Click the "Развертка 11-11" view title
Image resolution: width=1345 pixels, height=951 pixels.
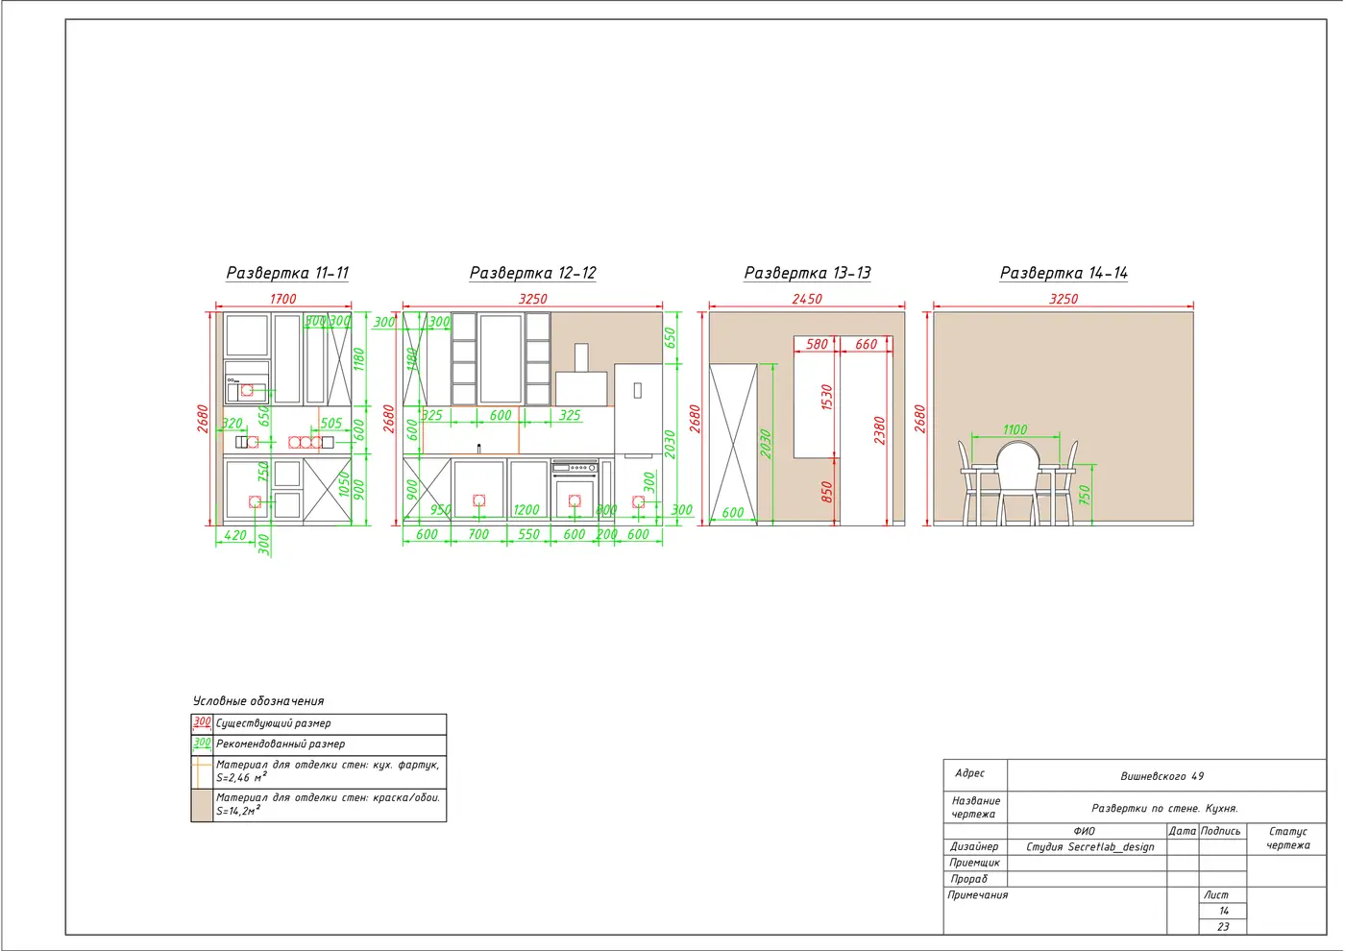click(x=287, y=273)
